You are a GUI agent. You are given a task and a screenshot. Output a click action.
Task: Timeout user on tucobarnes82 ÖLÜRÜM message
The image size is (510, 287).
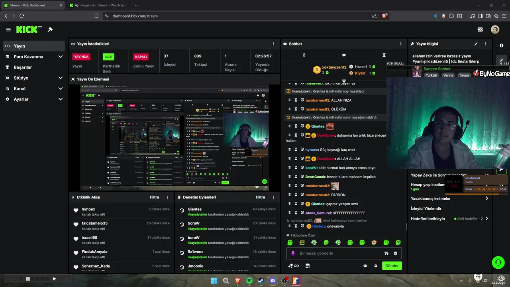[296, 109]
